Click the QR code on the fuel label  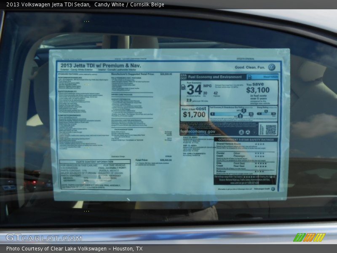[271, 129]
